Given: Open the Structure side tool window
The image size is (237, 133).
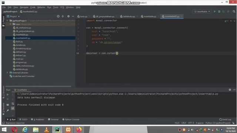Looking at the screenshot, I should pyautogui.click(x=3, y=92).
